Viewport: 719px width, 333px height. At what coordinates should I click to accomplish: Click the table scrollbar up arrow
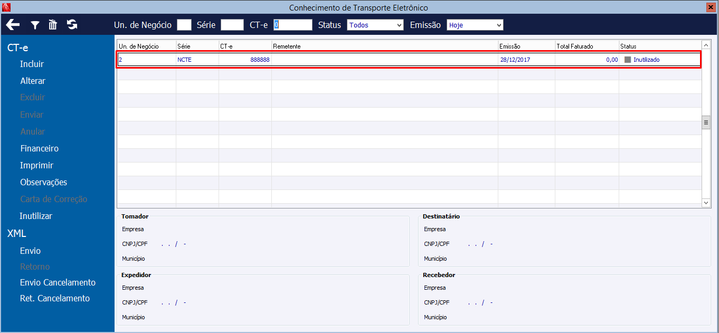point(706,45)
